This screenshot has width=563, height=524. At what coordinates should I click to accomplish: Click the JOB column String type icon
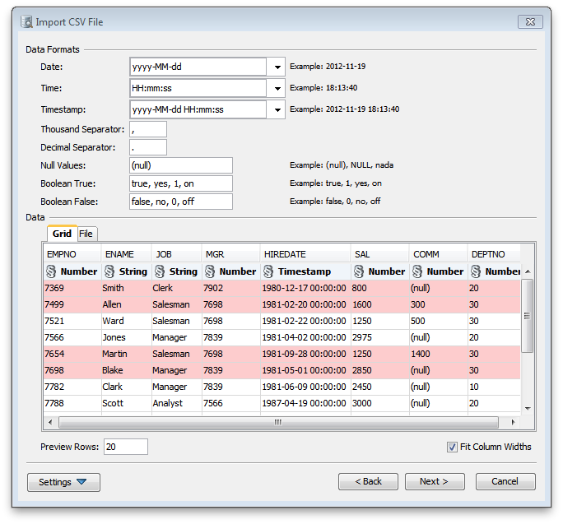pos(158,271)
